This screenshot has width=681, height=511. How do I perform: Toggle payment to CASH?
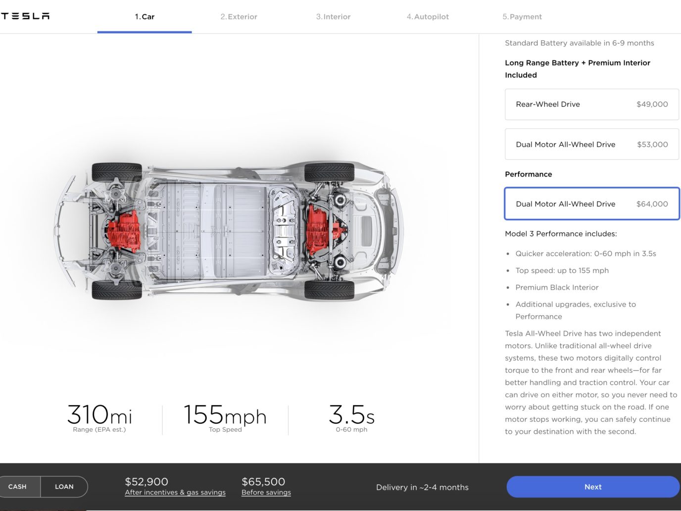tap(18, 487)
